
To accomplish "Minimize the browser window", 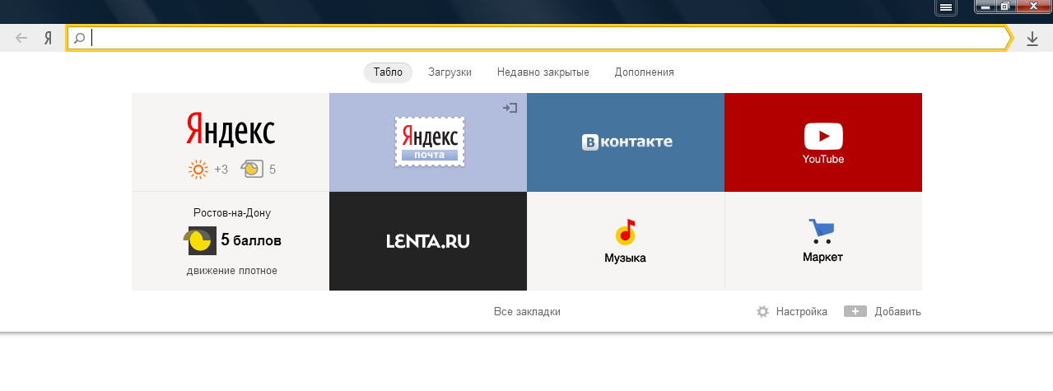I will pyautogui.click(x=985, y=7).
